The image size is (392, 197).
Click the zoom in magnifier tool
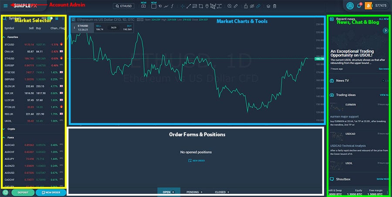coord(230,7)
